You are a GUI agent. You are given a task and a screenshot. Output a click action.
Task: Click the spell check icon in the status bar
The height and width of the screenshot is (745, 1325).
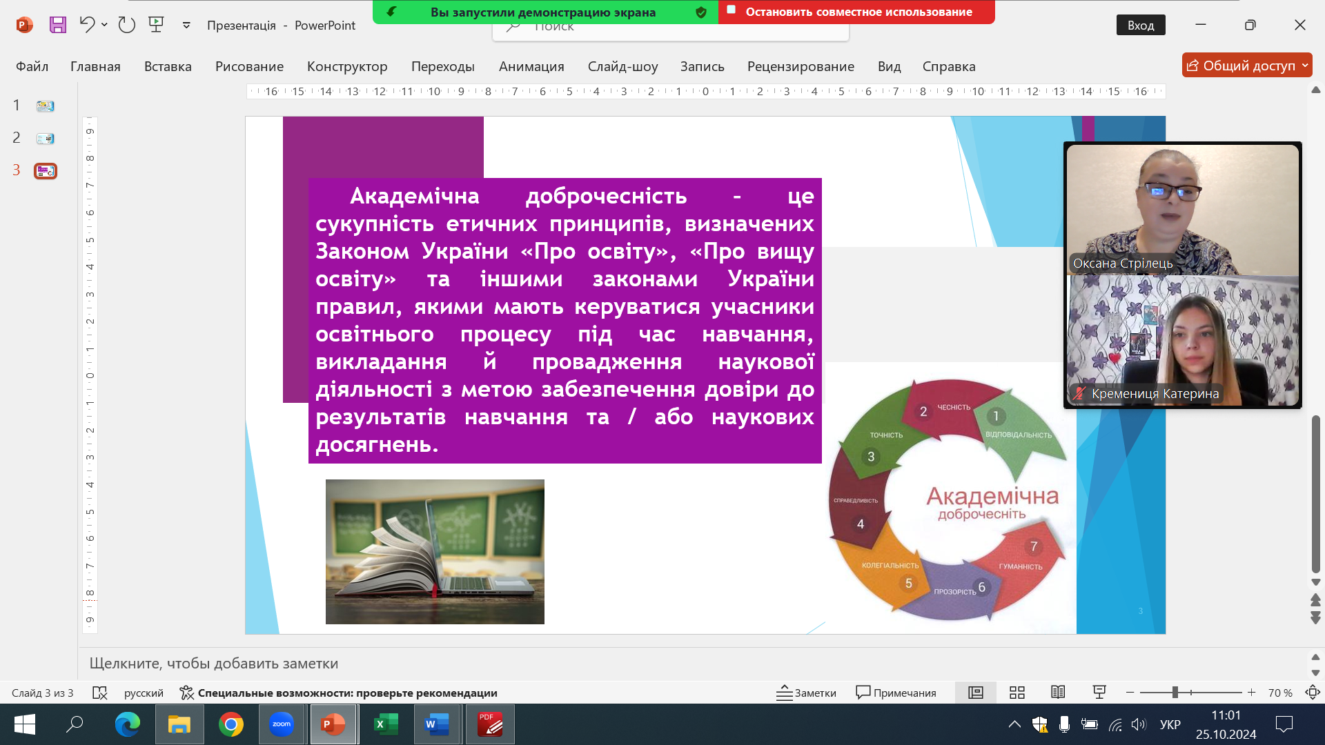tap(100, 693)
